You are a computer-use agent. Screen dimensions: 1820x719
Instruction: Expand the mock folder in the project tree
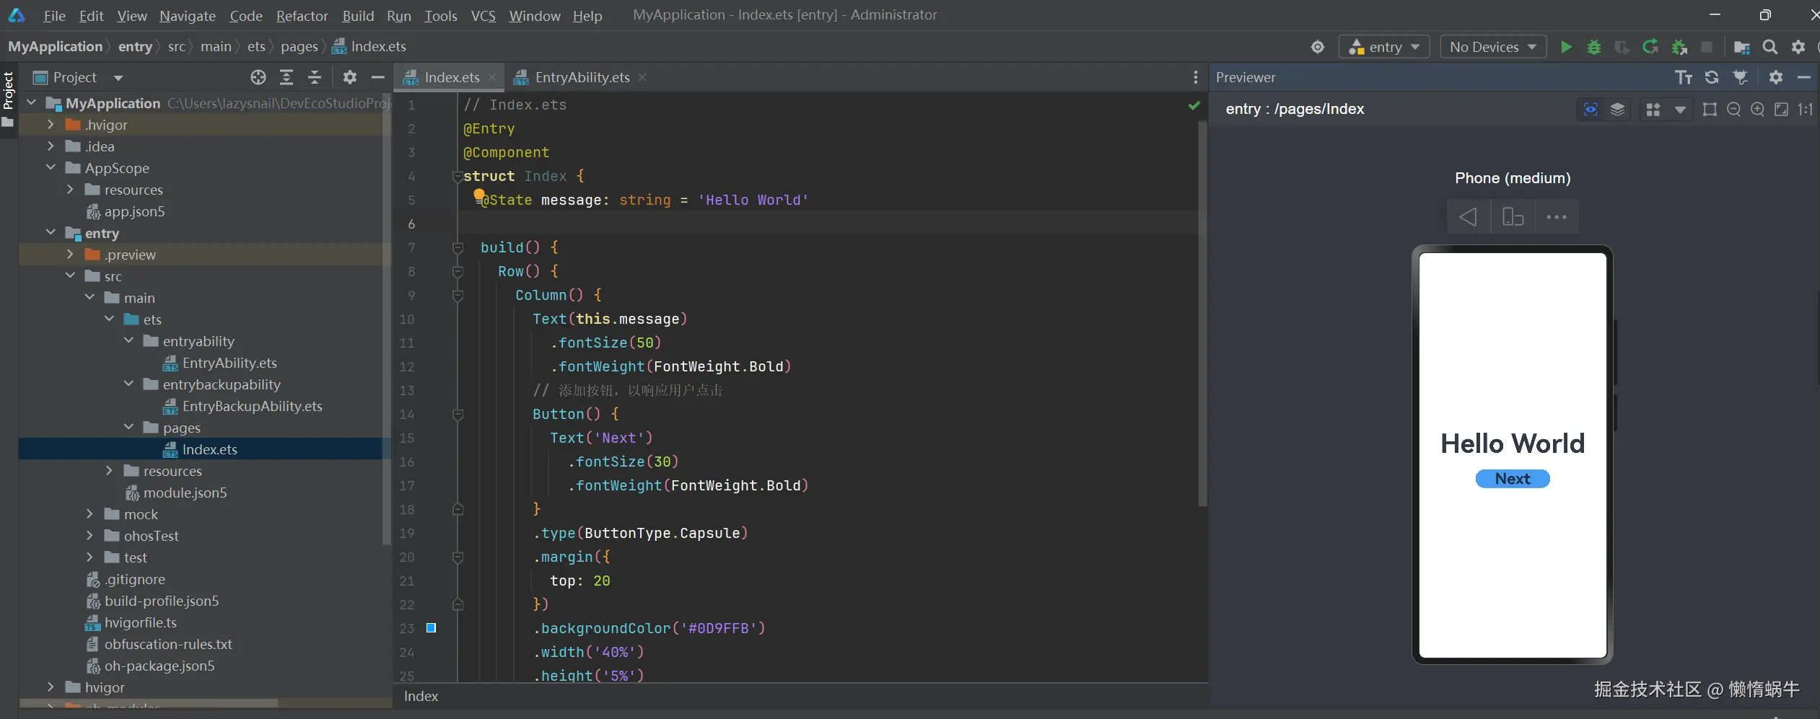click(89, 514)
